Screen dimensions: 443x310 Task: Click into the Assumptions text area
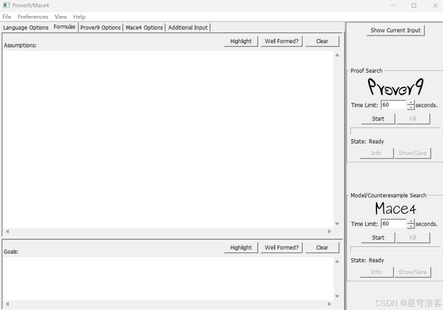click(168, 139)
